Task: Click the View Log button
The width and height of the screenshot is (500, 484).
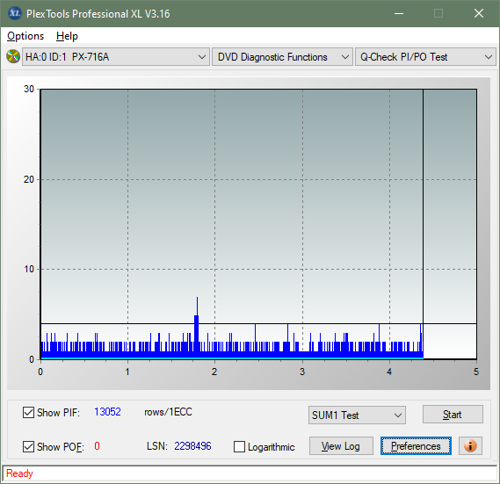Action: 341,446
